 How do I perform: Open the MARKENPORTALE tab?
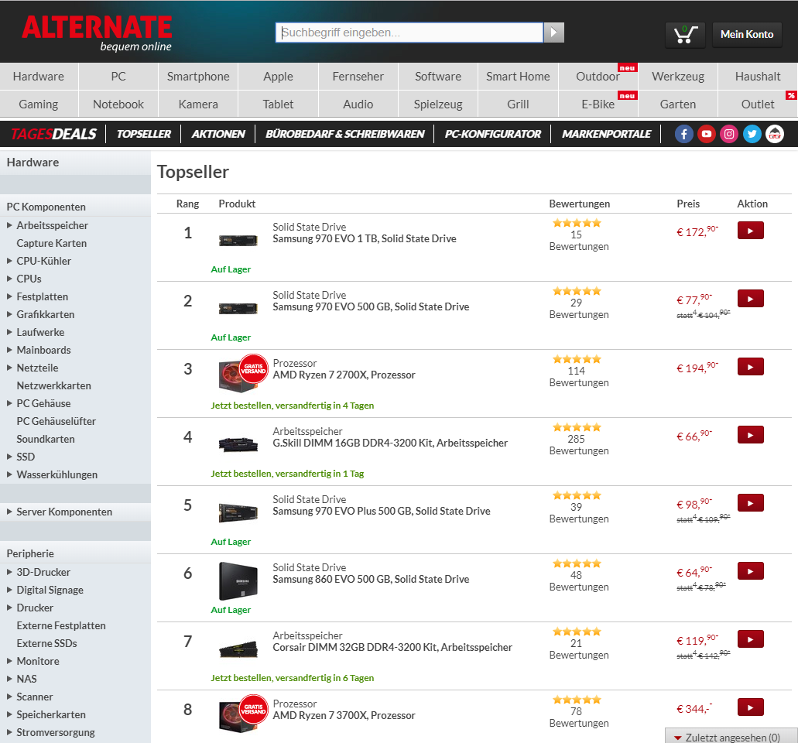click(x=606, y=134)
